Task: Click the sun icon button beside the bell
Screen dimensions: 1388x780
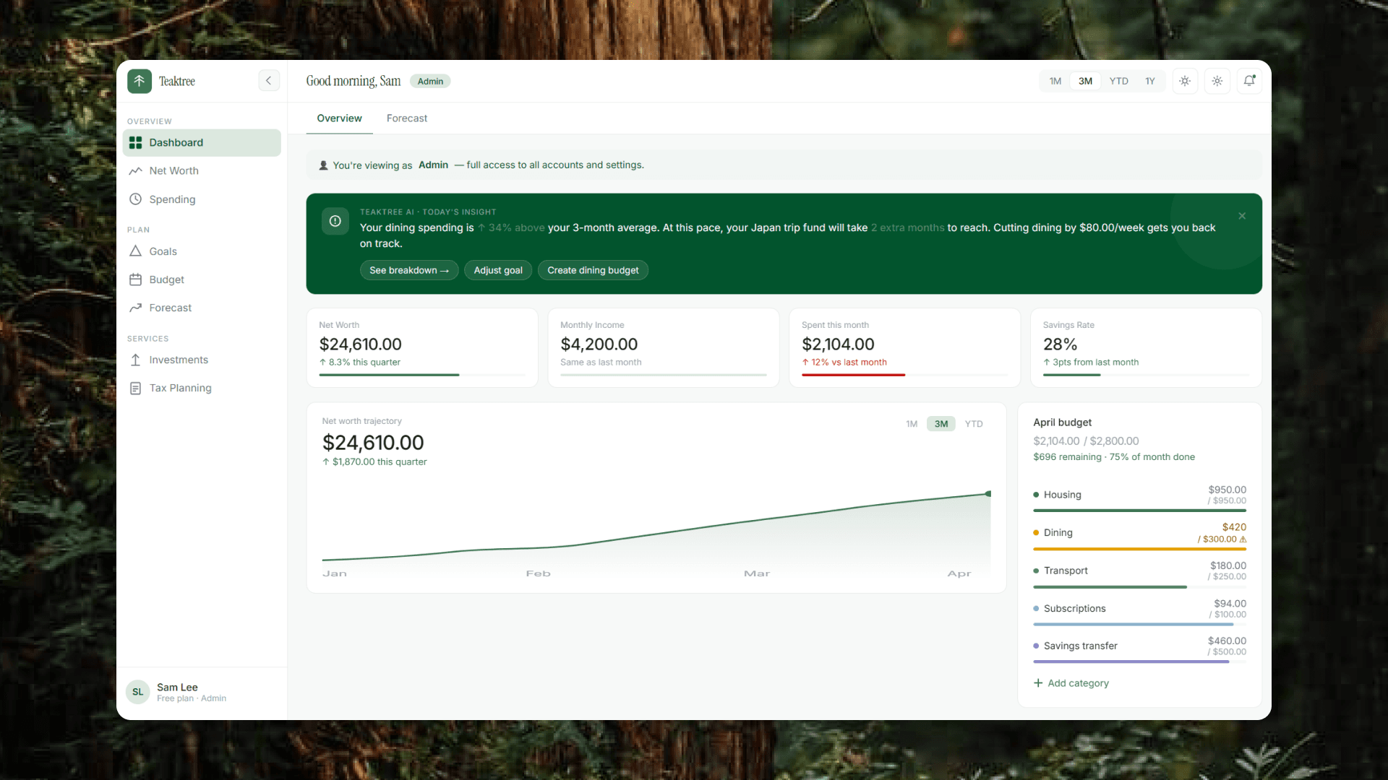Action: coord(1217,81)
